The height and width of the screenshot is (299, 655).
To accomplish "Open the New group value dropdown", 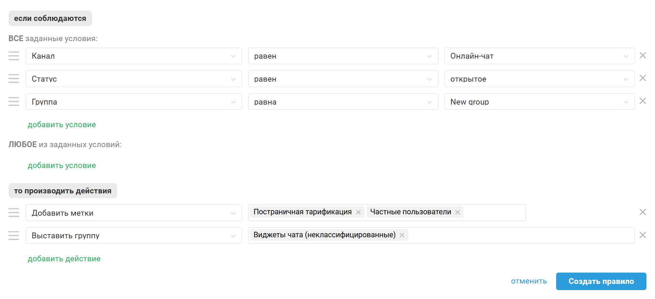I will tap(539, 101).
